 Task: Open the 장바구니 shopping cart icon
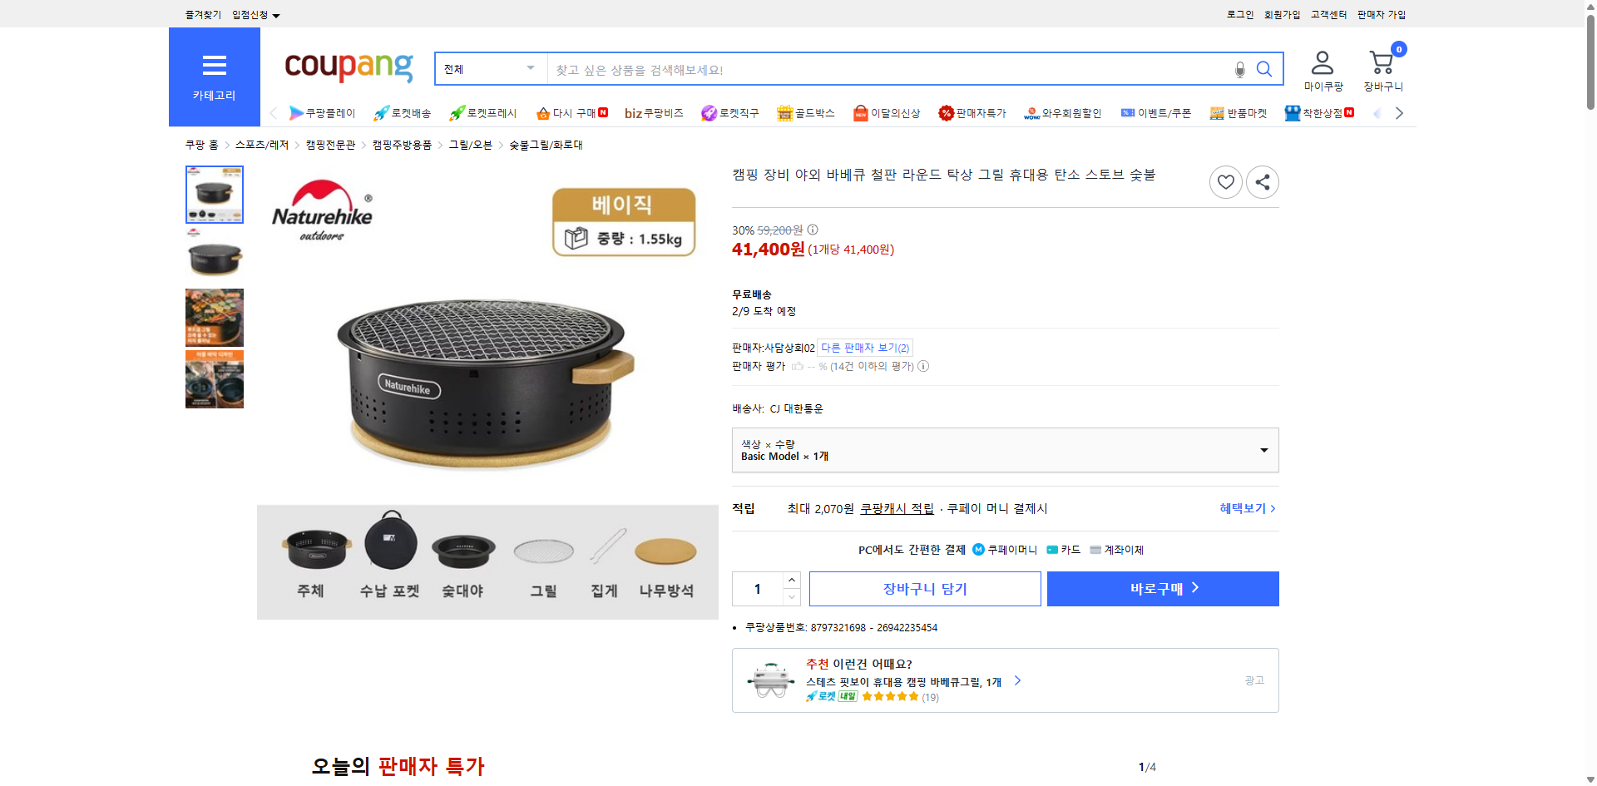coord(1381,62)
